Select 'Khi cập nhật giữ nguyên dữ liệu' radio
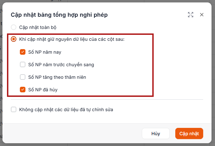215x146 pixels. click(14, 39)
